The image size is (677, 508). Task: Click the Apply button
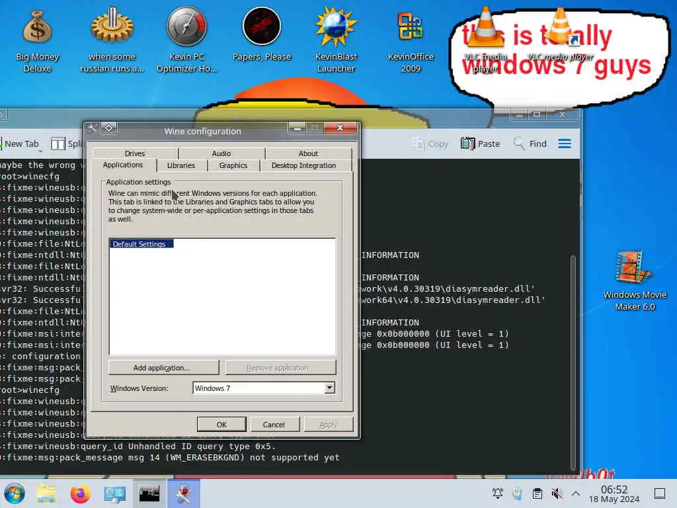pyautogui.click(x=328, y=425)
